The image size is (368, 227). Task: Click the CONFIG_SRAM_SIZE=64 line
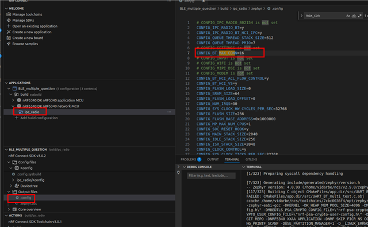point(218,93)
